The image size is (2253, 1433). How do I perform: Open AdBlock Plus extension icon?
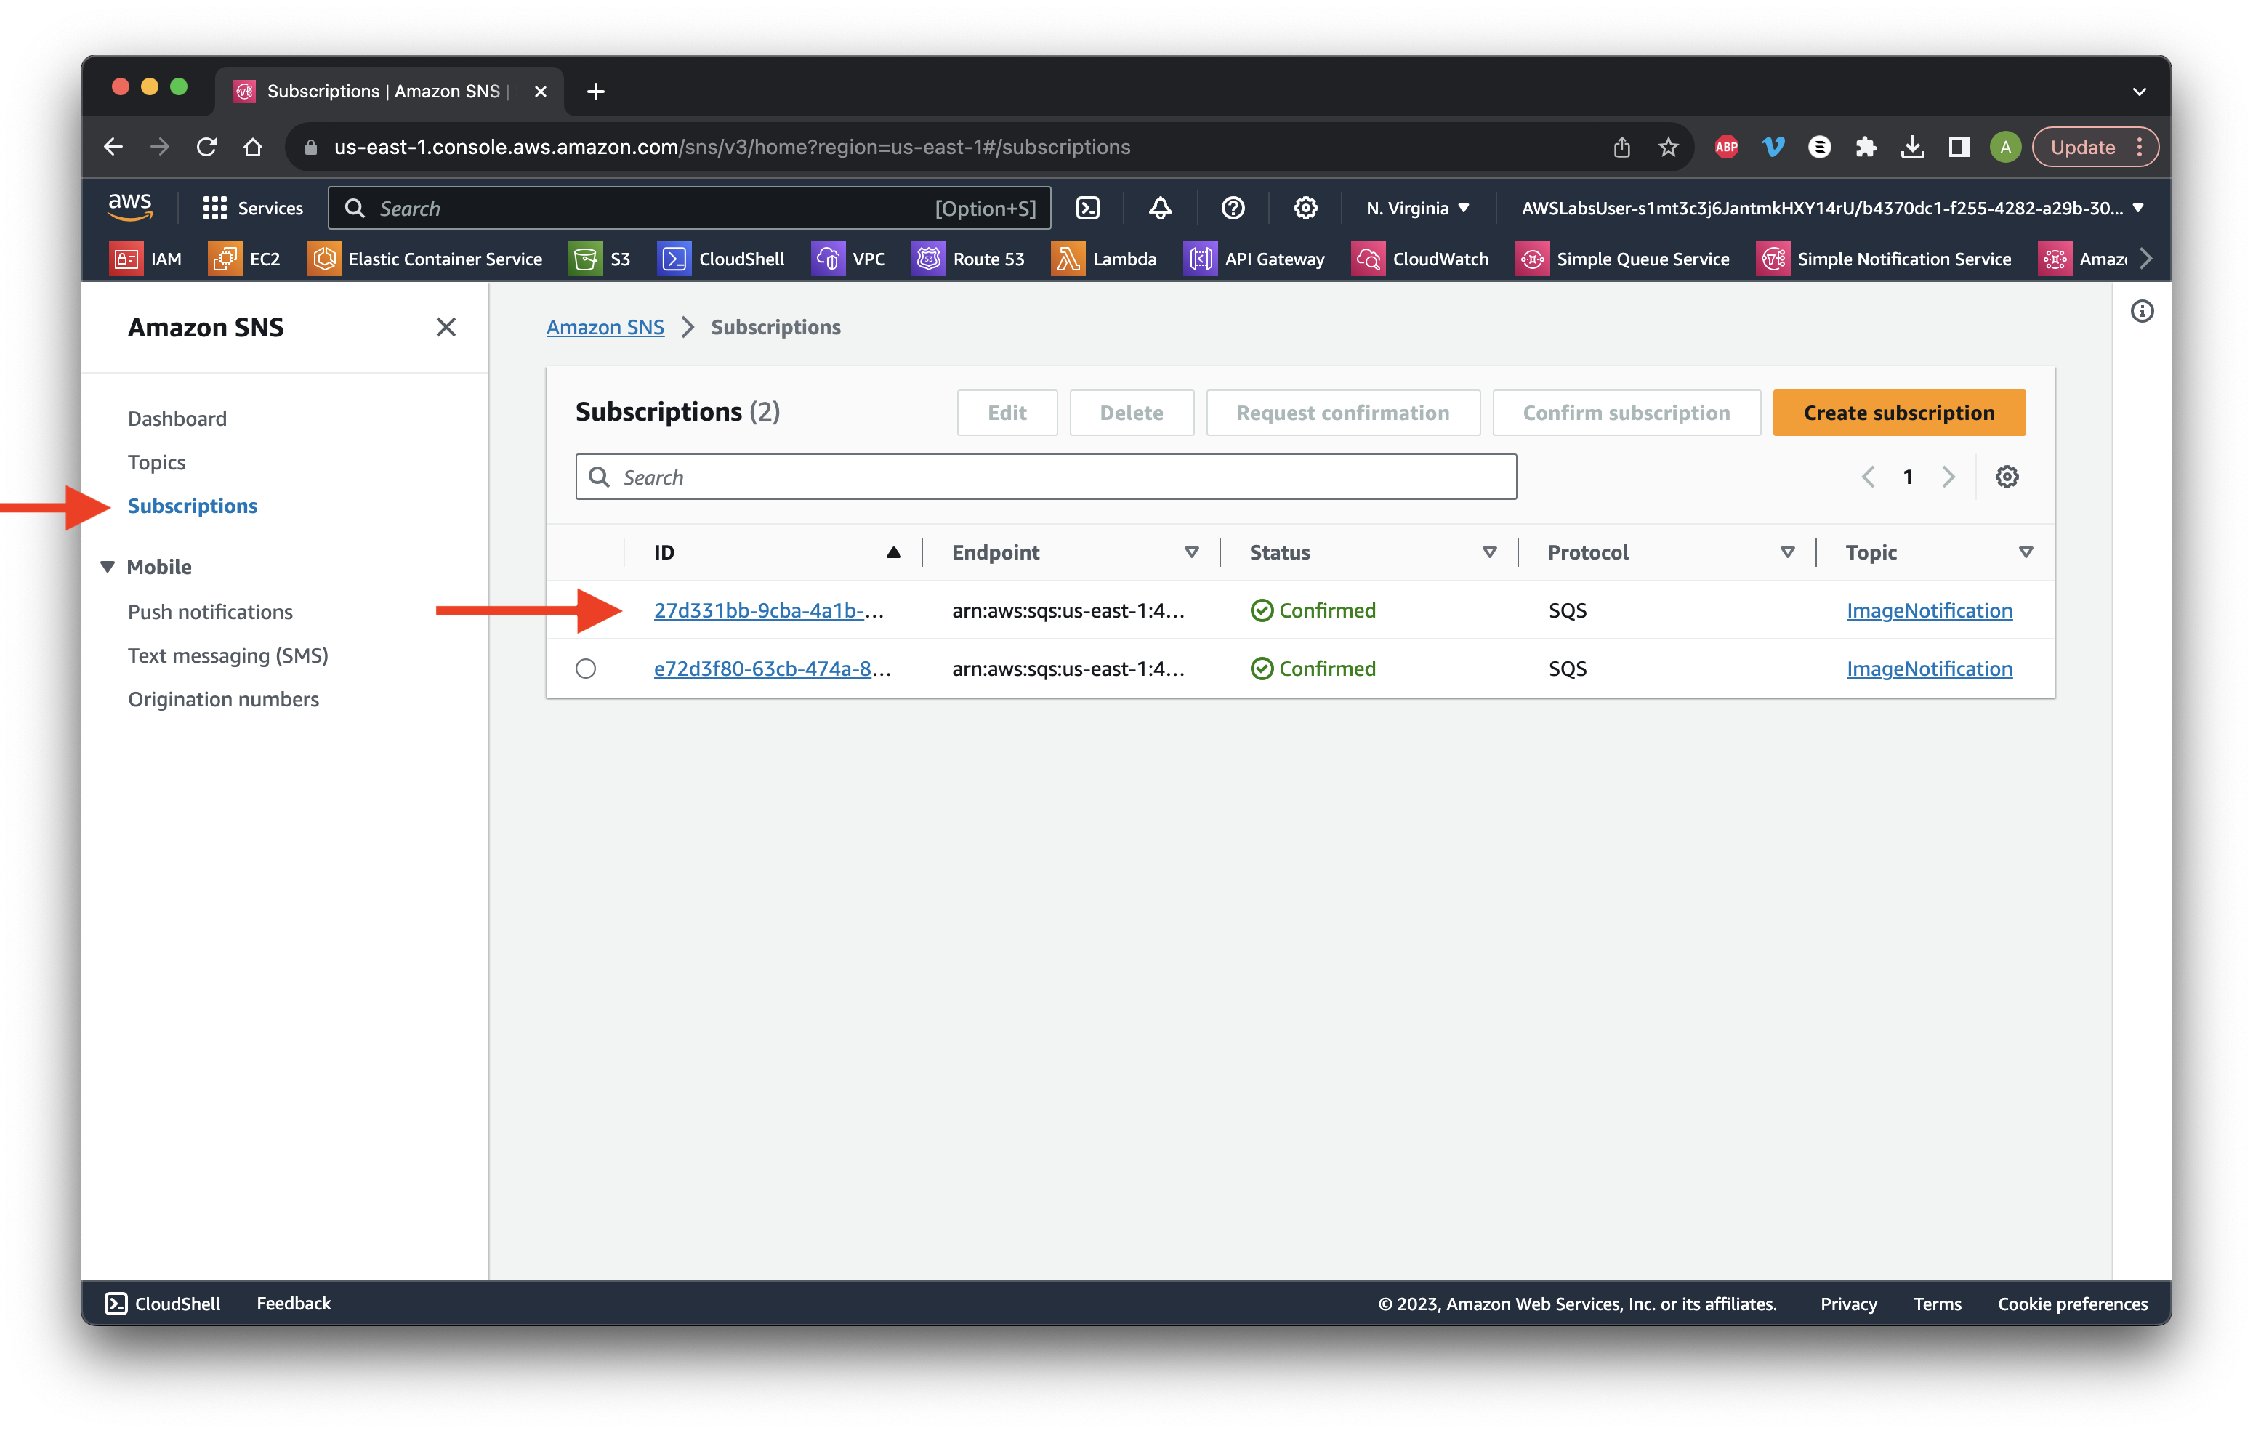[1726, 147]
